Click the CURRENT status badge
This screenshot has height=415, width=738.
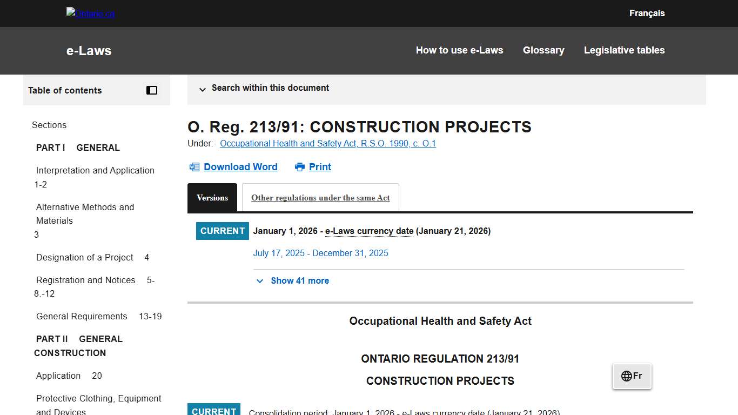[222, 231]
